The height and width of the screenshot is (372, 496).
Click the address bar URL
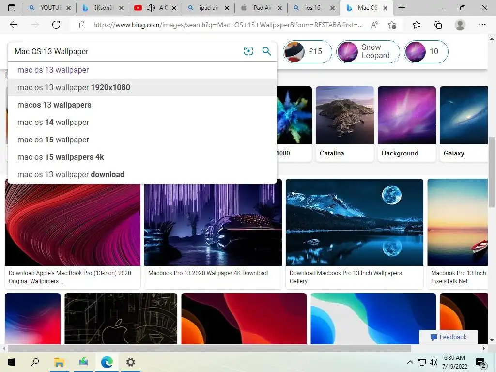click(x=228, y=25)
